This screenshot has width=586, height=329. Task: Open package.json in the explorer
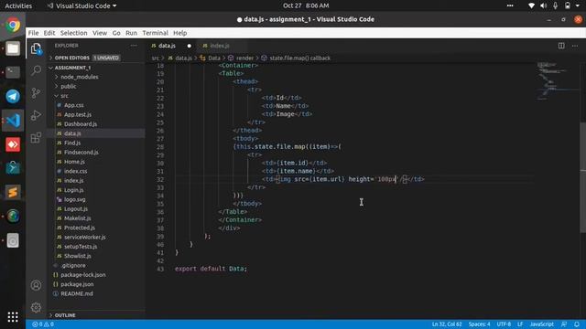[77, 284]
